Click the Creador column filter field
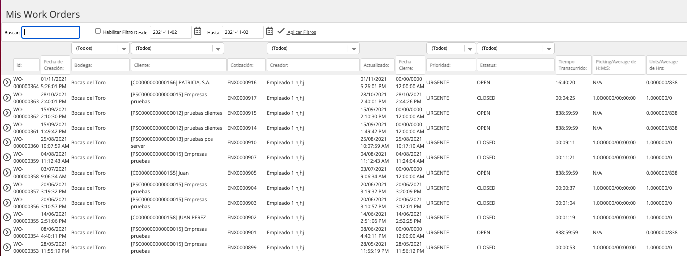This screenshot has width=687, height=256. (x=313, y=65)
